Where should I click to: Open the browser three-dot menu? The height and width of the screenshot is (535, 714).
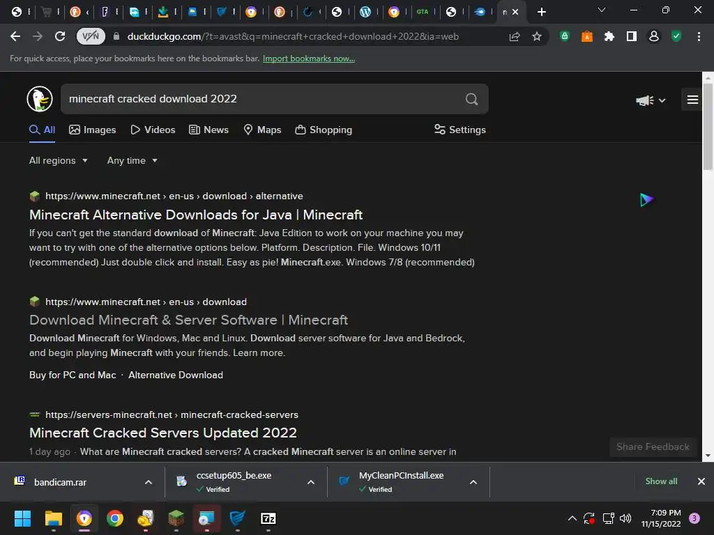699,36
